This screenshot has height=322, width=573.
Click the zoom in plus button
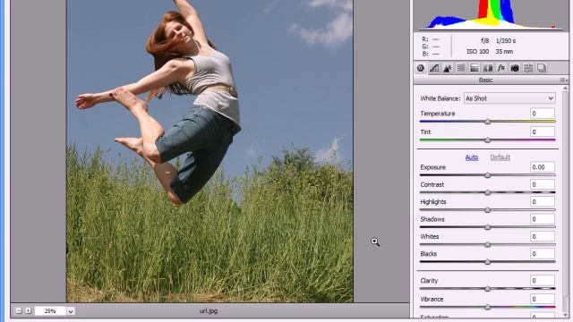28,310
